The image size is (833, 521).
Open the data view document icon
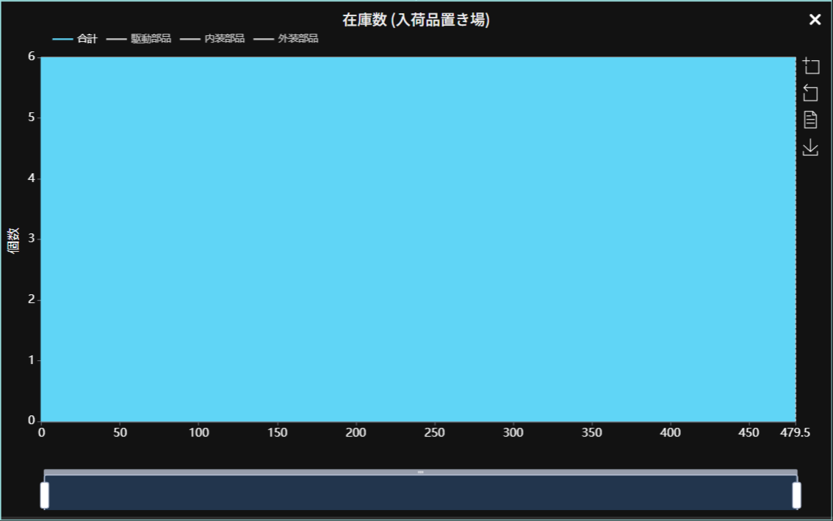tap(810, 120)
